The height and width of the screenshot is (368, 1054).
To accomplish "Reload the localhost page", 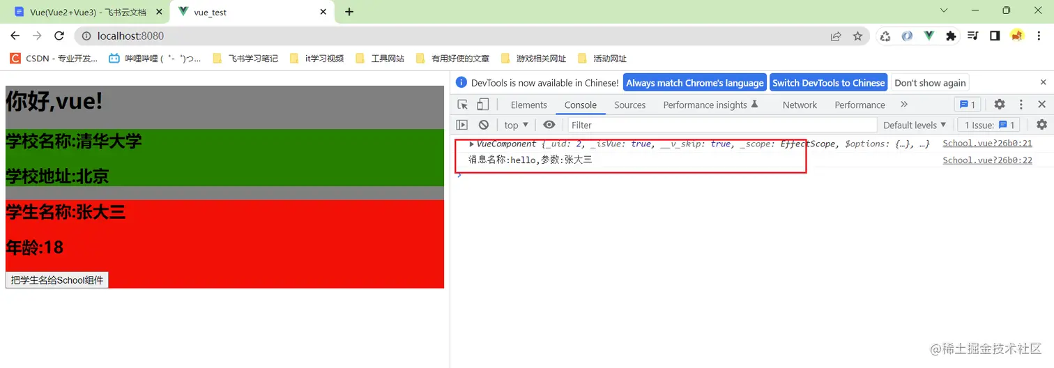I will [x=59, y=36].
